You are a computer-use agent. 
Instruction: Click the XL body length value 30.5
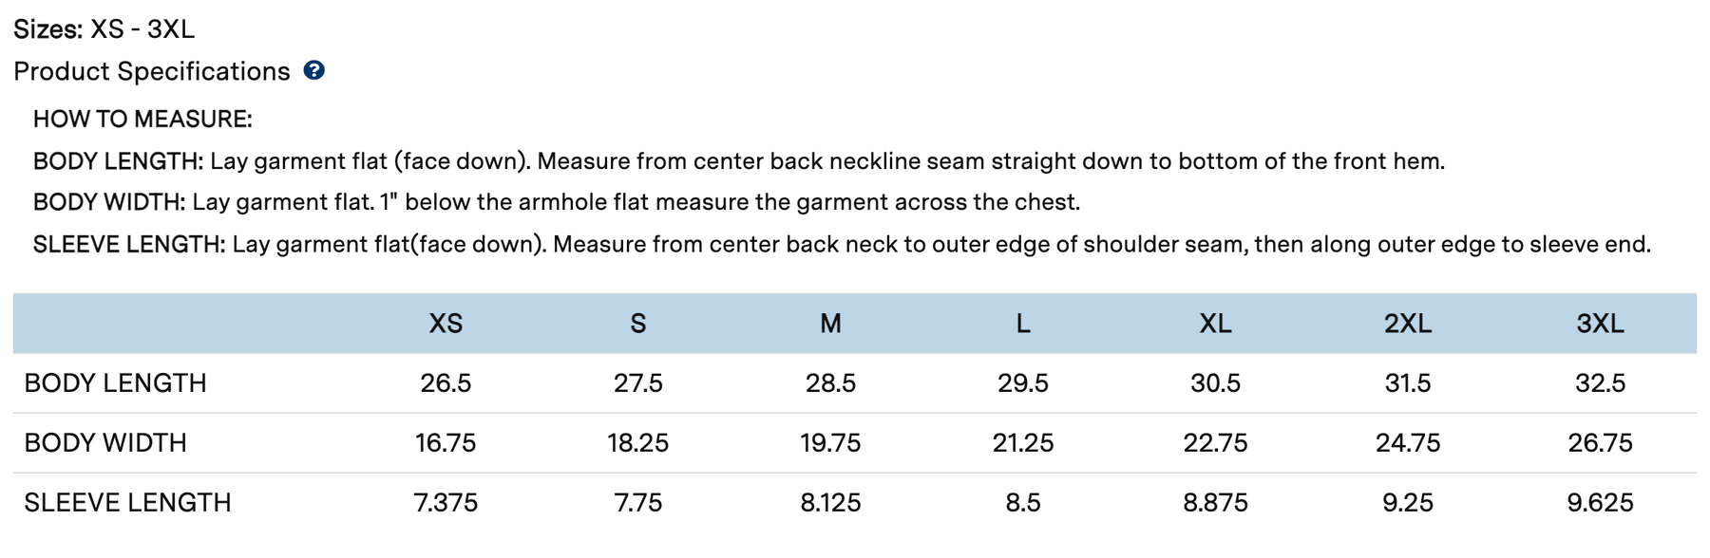(1215, 383)
